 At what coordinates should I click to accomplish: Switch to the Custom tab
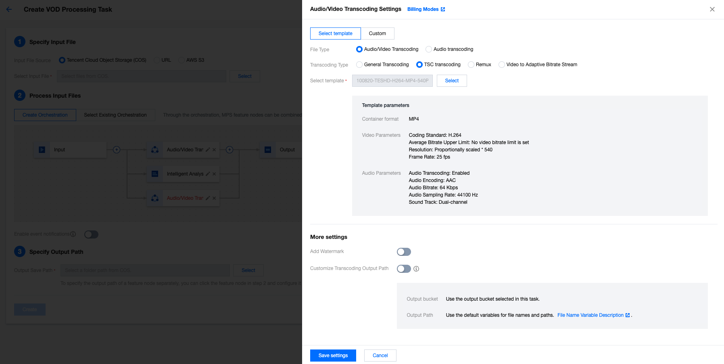click(x=378, y=33)
